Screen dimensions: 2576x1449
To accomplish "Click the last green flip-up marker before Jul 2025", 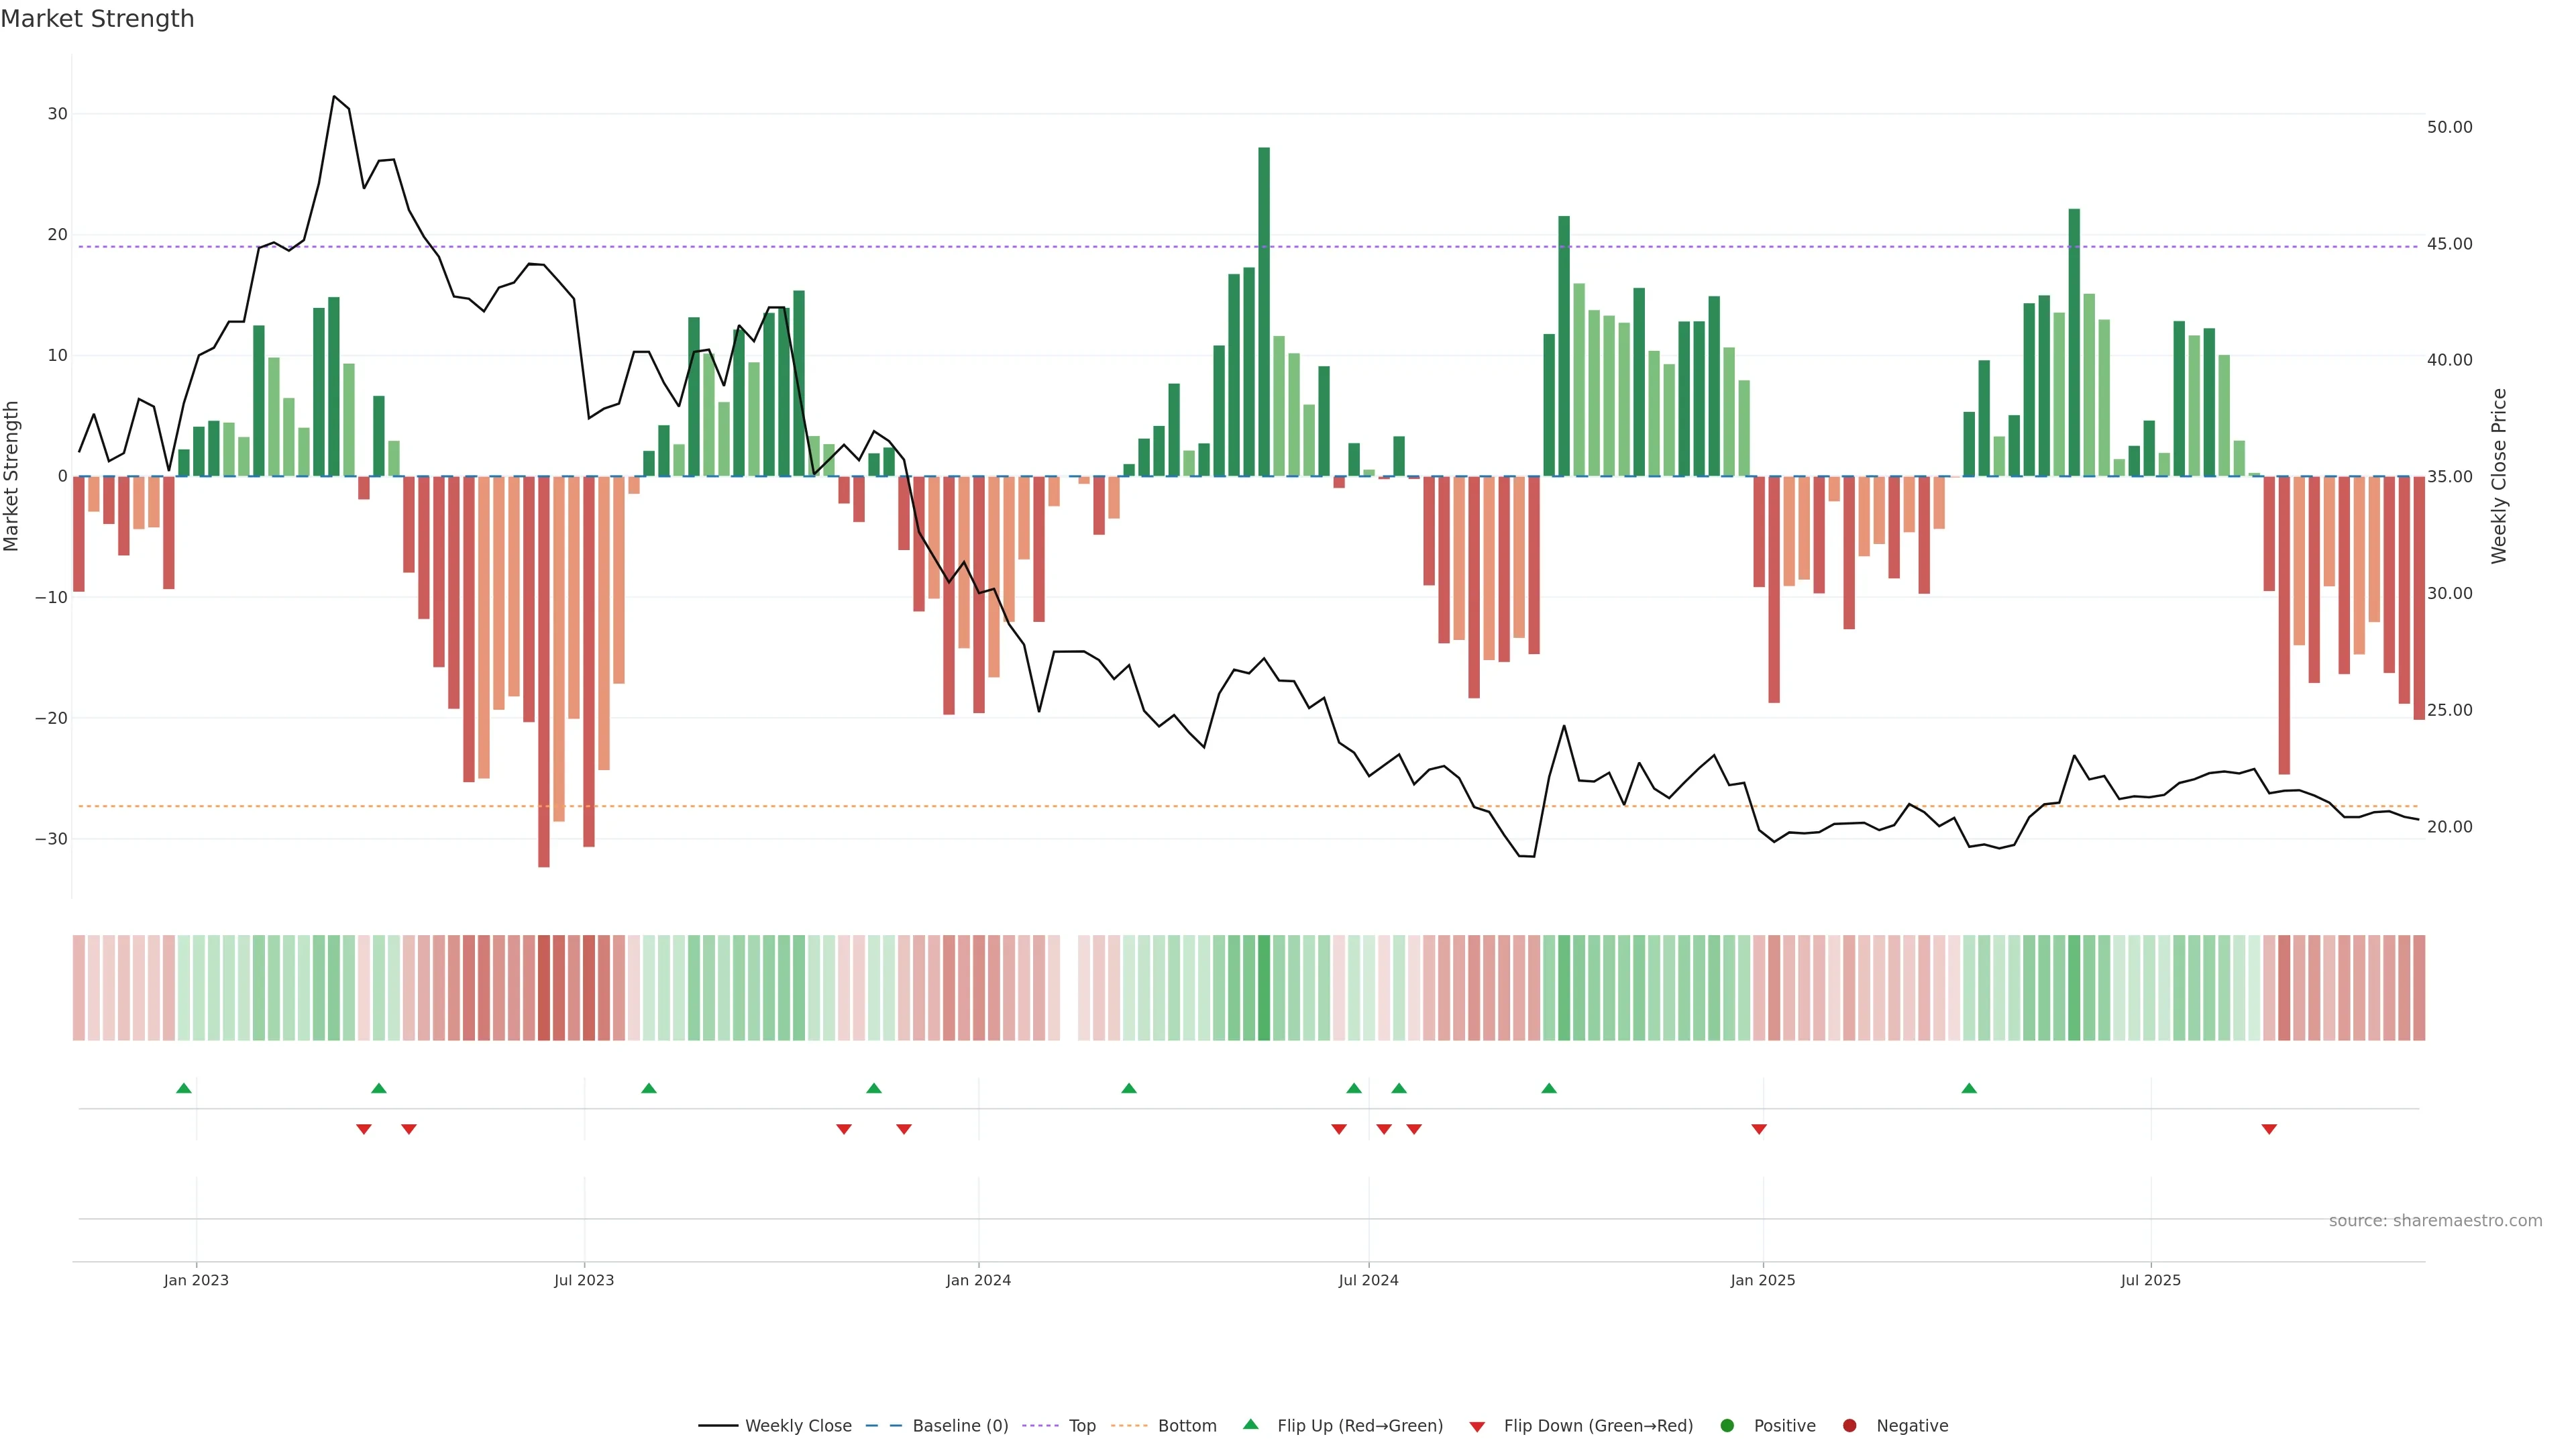I will (x=1969, y=1088).
